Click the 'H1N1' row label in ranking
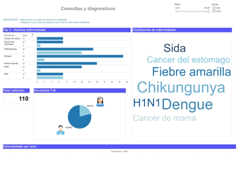The width and height of the screenshot is (240, 180). point(6,67)
